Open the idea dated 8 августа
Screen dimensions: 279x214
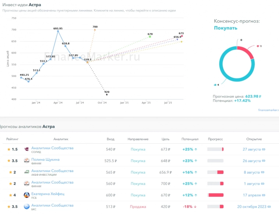[252, 172]
